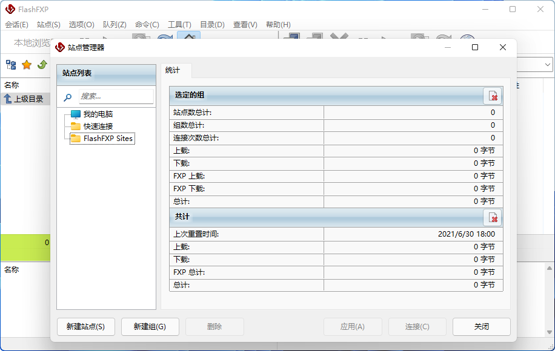Screen dimensions: 555x351
Task: Click the 应用(A) button
Action: tap(353, 327)
